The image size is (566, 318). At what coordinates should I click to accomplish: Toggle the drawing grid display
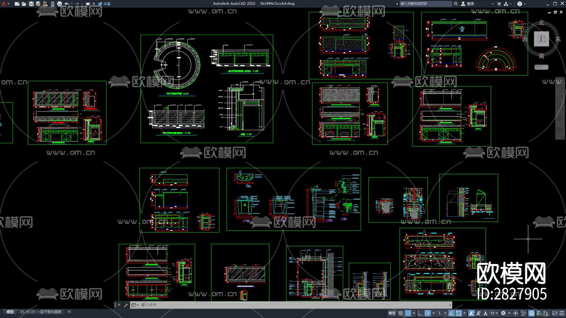[x=401, y=313]
